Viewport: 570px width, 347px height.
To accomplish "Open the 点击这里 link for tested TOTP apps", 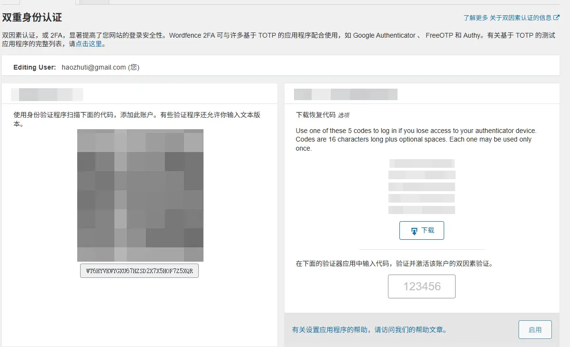I will (89, 44).
